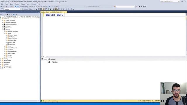
Task: Expand the Views folder node
Action: pos(4,46)
